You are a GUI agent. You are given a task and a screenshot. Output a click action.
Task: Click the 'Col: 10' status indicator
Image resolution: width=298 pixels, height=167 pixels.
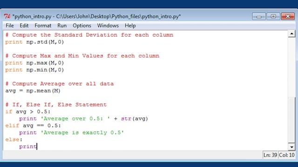(287, 155)
